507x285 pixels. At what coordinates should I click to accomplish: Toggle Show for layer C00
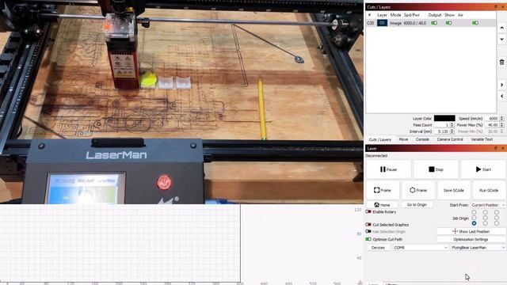pos(449,23)
